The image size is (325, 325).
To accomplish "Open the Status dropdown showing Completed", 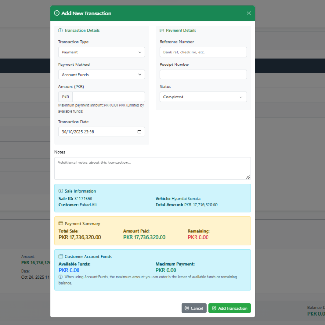I will (203, 97).
